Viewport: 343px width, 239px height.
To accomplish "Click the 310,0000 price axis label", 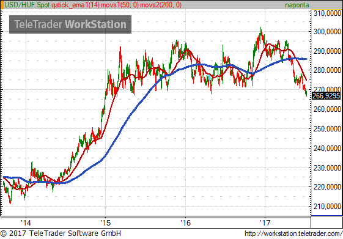I will [x=327, y=13].
